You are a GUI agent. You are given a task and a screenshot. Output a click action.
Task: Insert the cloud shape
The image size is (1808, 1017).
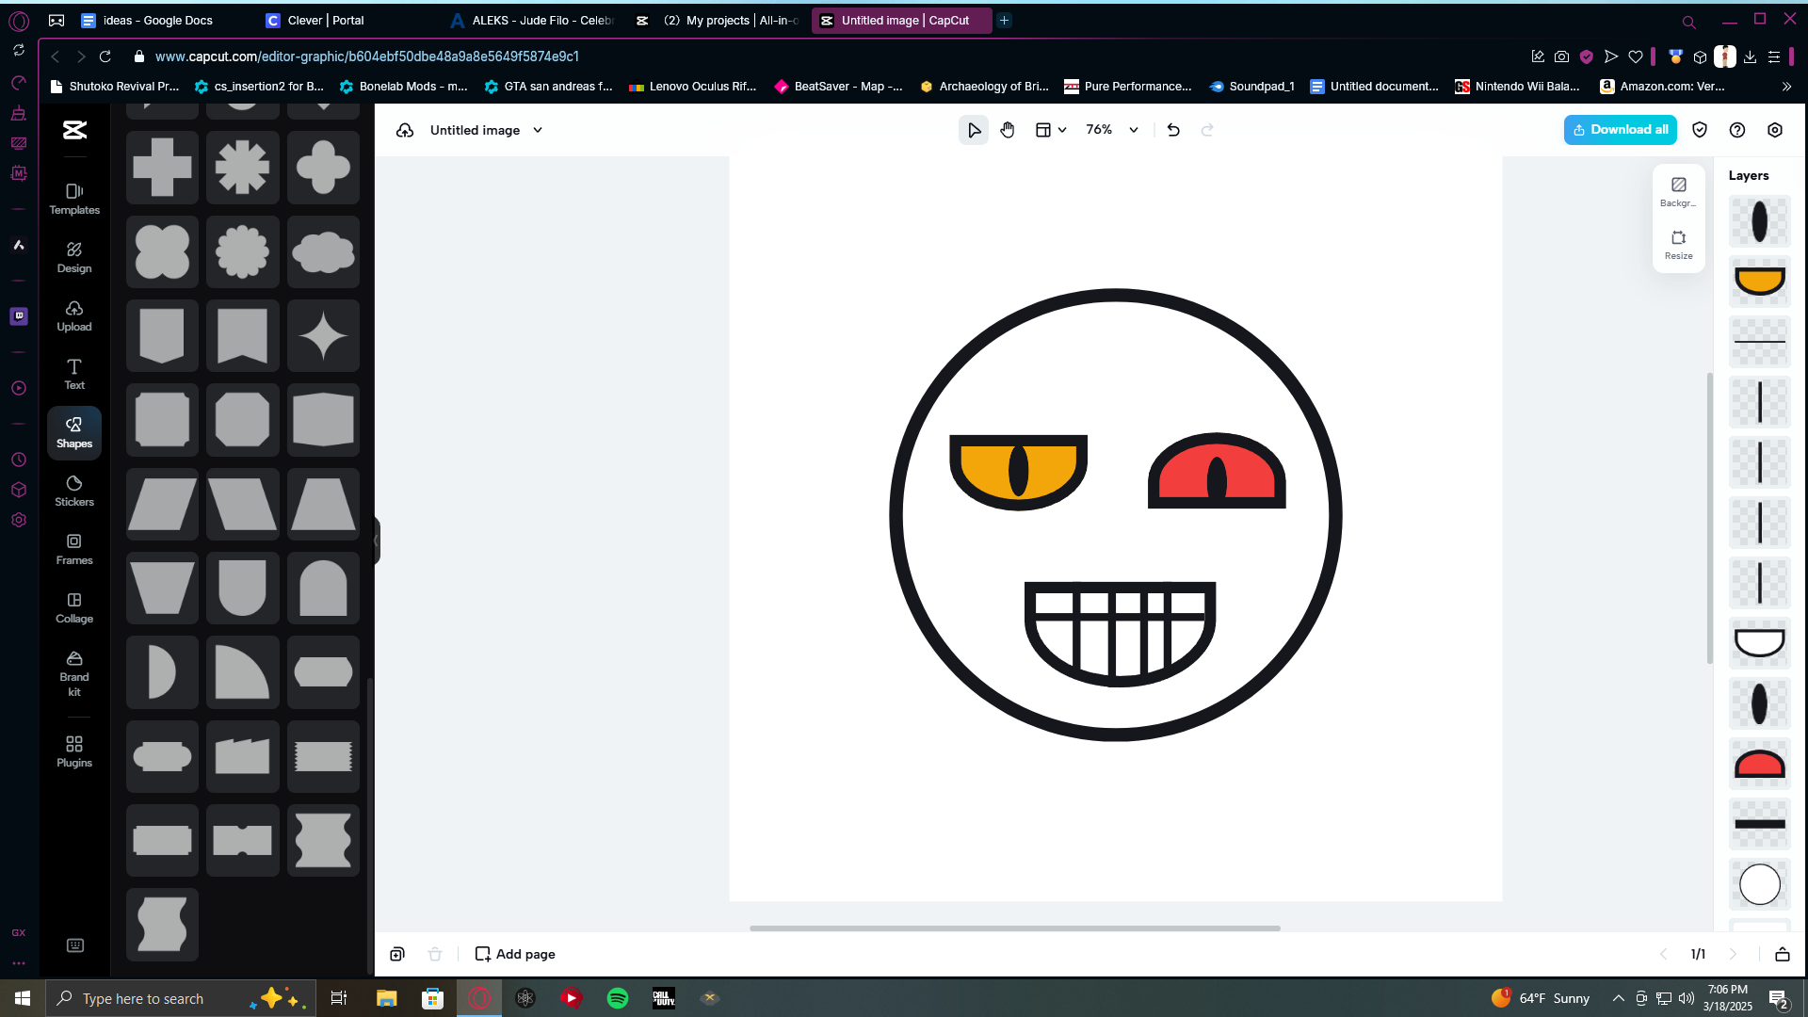click(323, 251)
